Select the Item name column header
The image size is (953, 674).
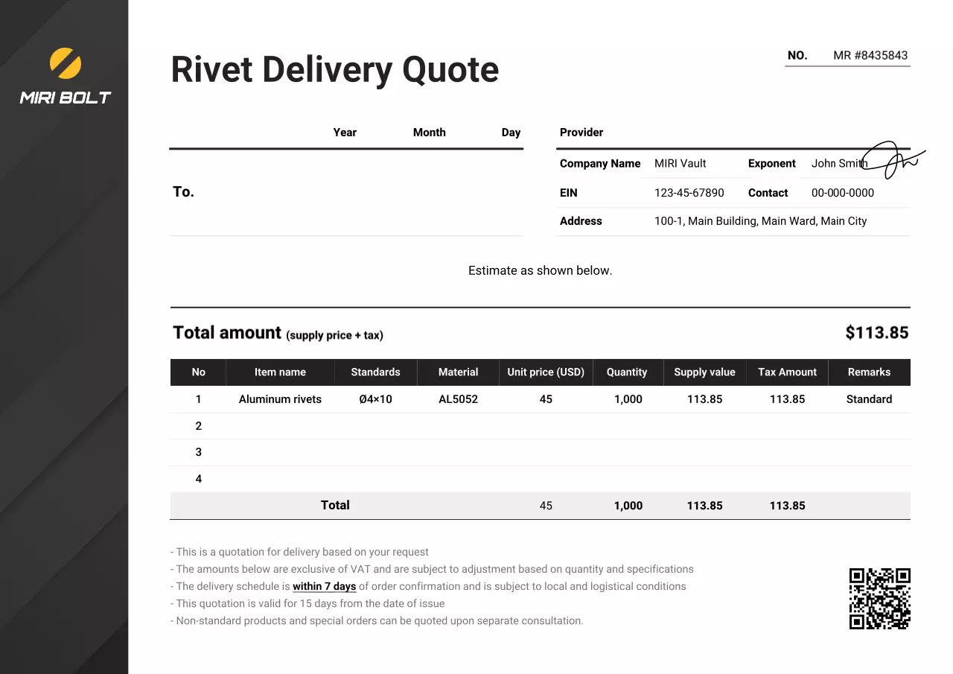[x=280, y=372]
